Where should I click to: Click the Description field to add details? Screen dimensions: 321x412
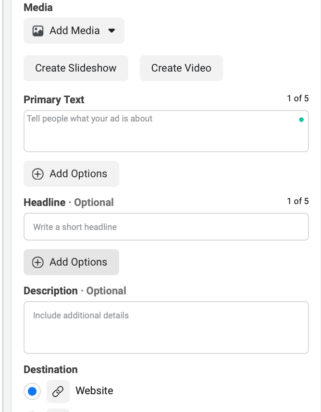click(x=166, y=327)
